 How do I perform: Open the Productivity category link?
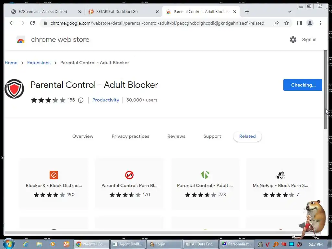106,100
